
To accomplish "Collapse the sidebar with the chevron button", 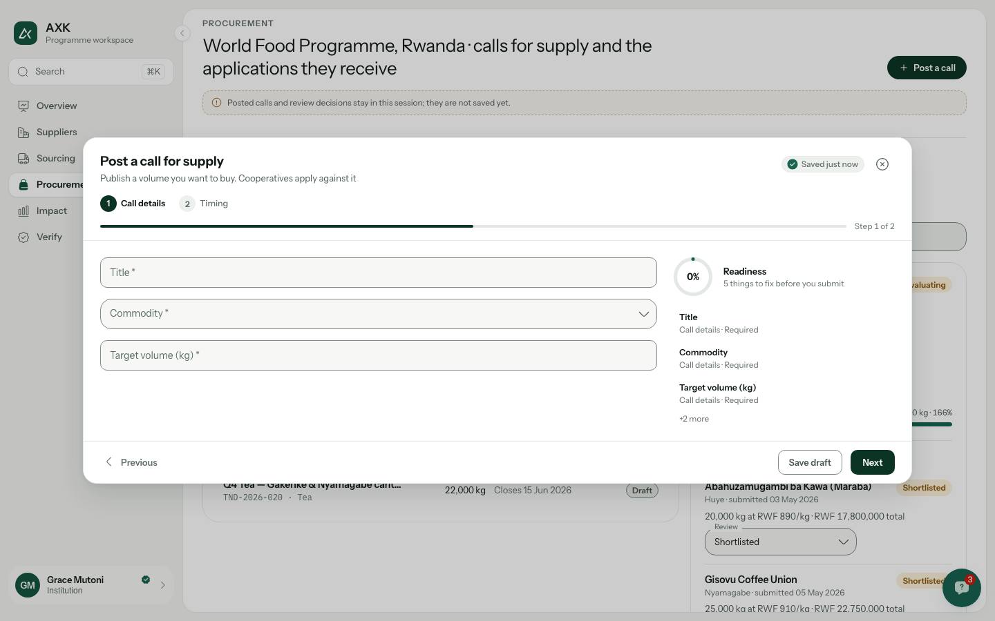I will pos(182,33).
